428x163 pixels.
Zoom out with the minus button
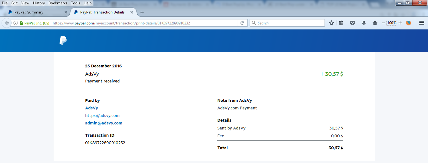(x=383, y=23)
